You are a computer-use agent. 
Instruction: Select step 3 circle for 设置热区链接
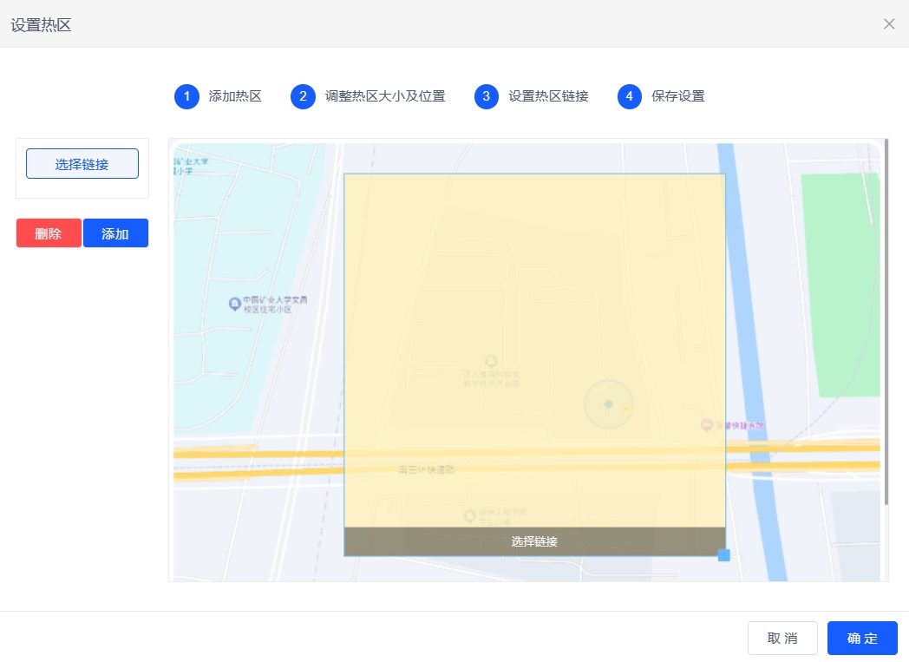click(487, 96)
